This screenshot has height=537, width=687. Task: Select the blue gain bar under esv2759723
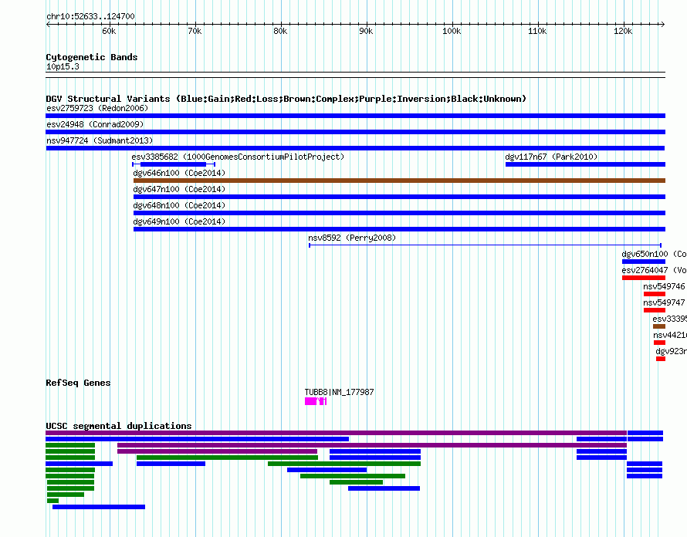(355, 116)
